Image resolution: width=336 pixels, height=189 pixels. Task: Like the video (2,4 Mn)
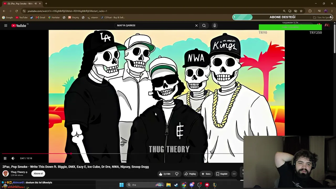165,174
